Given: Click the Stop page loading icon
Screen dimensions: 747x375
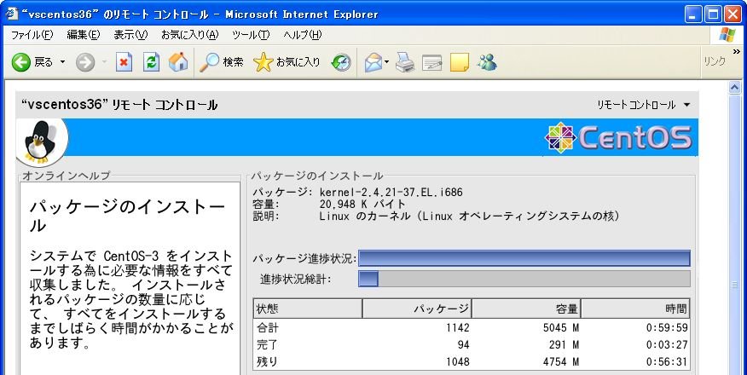Looking at the screenshot, I should click(124, 62).
